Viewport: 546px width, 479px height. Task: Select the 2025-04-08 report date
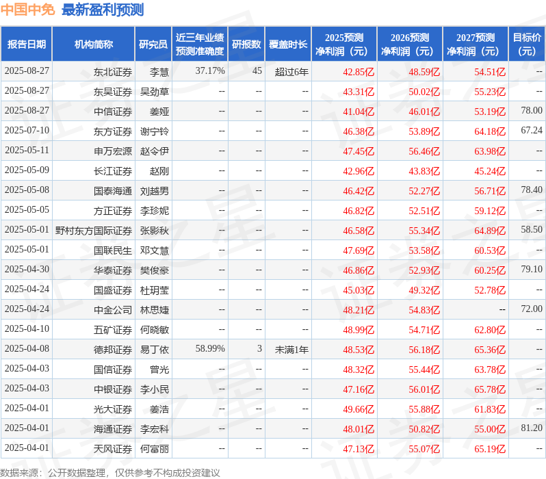point(27,349)
